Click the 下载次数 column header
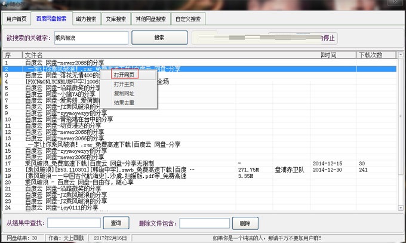This screenshot has height=243, width=406. [370, 55]
